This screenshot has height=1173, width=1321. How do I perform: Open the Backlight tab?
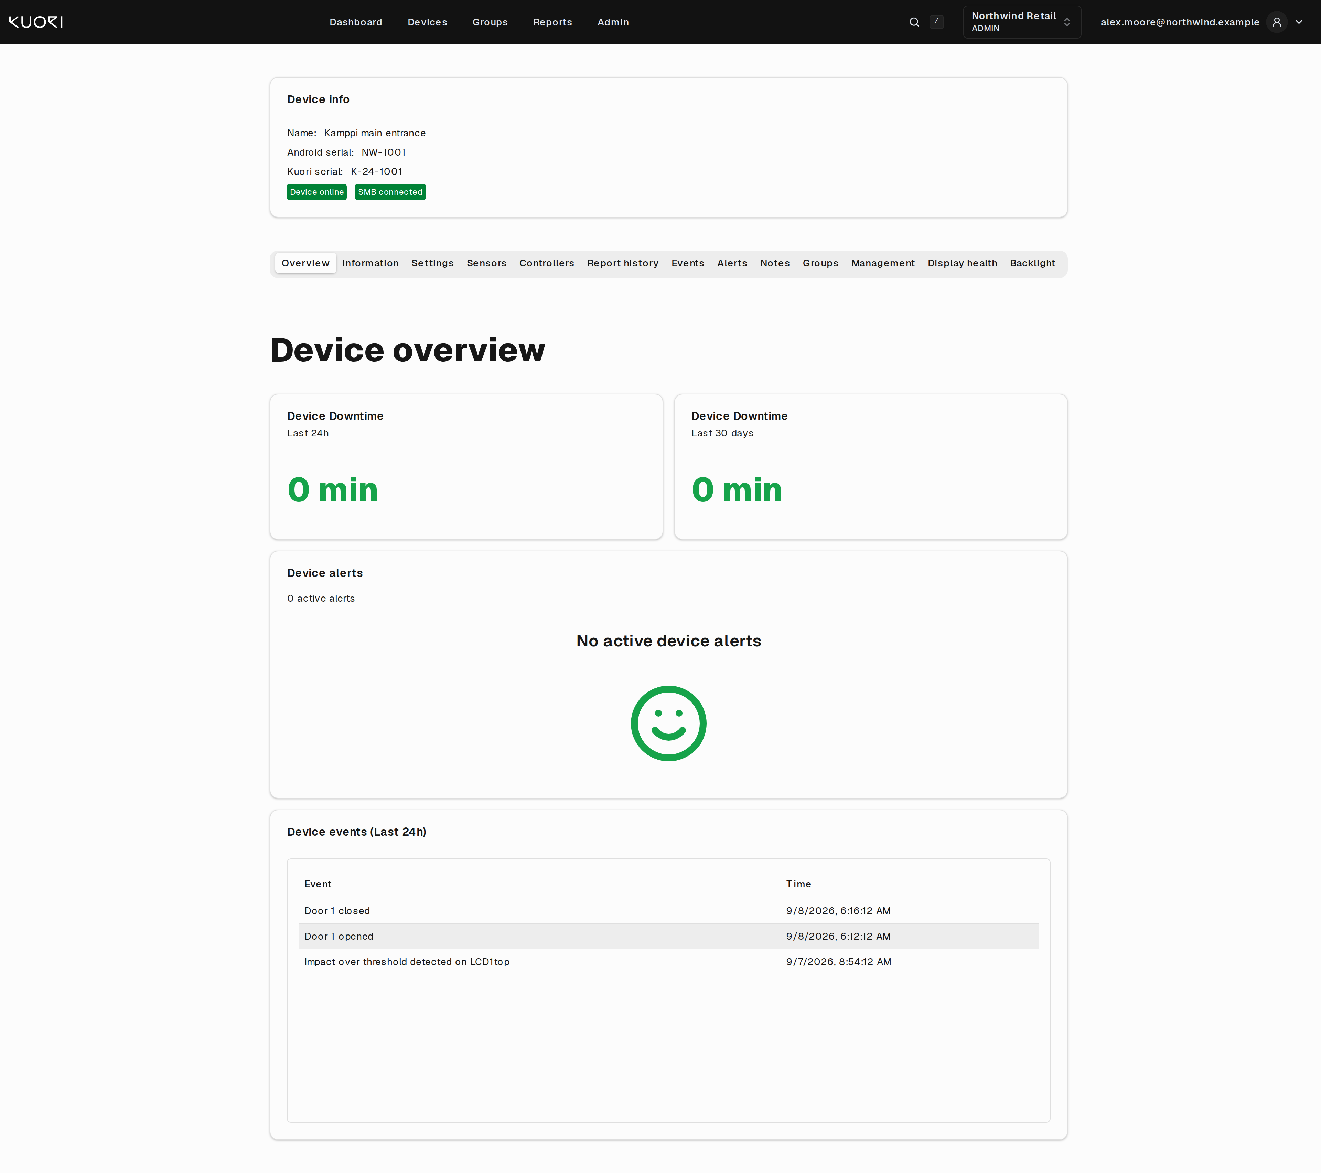[x=1032, y=263]
